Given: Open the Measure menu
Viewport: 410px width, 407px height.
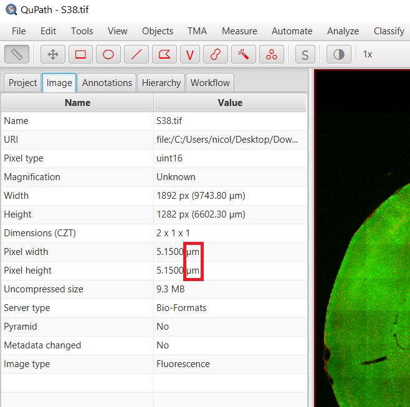Looking at the screenshot, I should (x=239, y=31).
